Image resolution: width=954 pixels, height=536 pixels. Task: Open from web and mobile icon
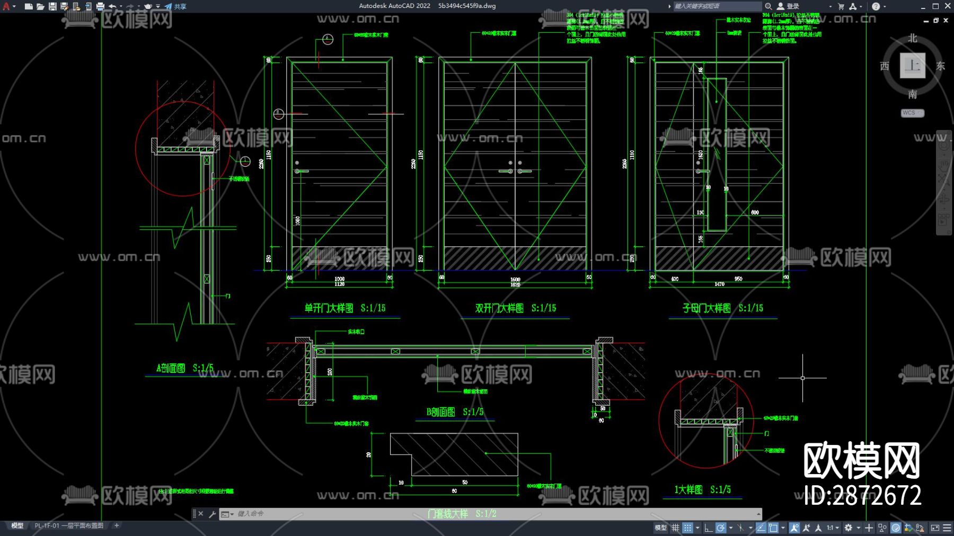point(76,6)
